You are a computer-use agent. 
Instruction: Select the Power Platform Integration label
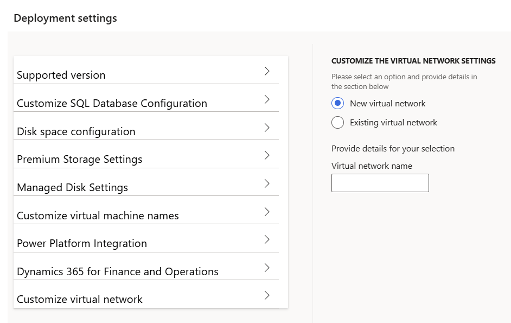click(82, 244)
